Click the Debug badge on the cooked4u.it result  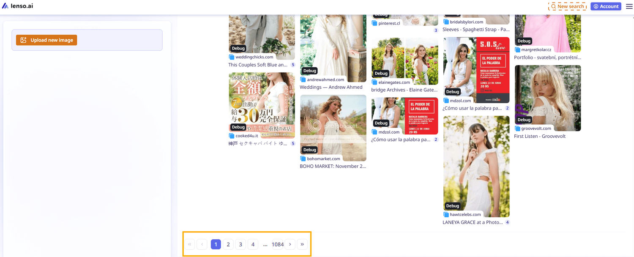coord(238,127)
